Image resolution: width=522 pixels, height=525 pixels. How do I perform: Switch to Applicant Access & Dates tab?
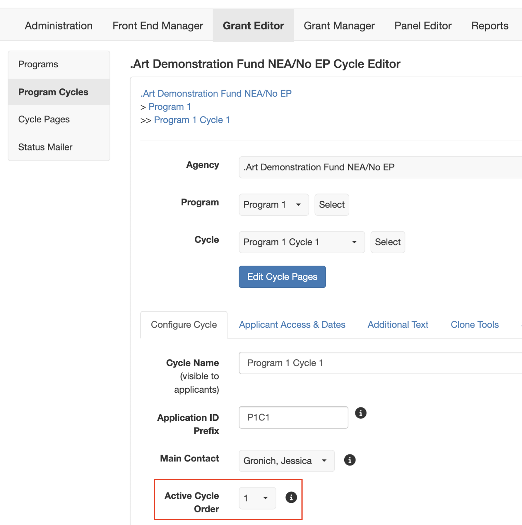(292, 325)
